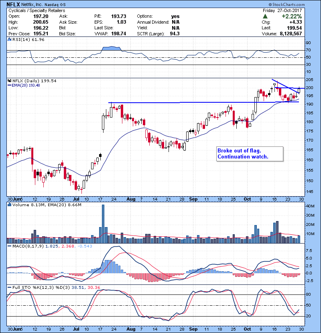Click the Cyclicals / Specialty Retailers label
321x333 pixels.
coord(37,10)
